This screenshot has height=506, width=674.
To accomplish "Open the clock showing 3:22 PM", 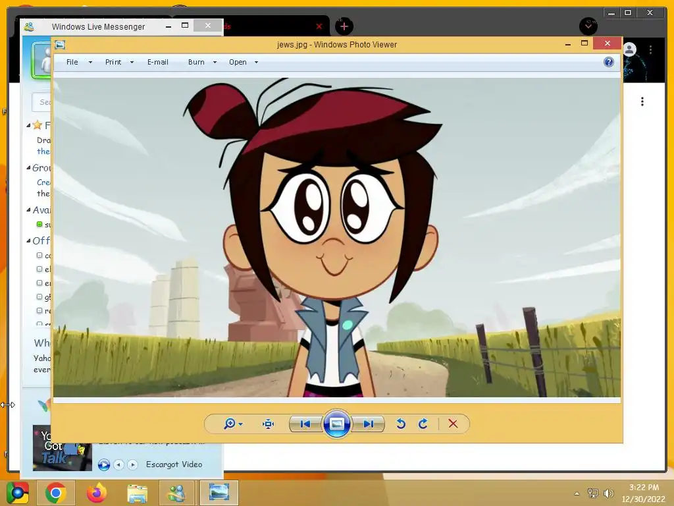I will [x=644, y=493].
